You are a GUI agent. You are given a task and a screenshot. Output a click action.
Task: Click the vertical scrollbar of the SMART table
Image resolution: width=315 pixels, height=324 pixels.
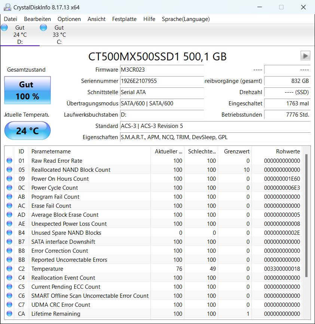tap(306, 215)
